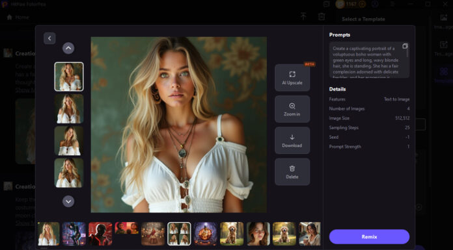Click the purple Remix button
This screenshot has width=453, height=250.
coord(369,237)
